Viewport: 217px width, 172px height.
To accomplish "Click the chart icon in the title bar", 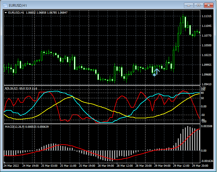I will click(x=5, y=5).
